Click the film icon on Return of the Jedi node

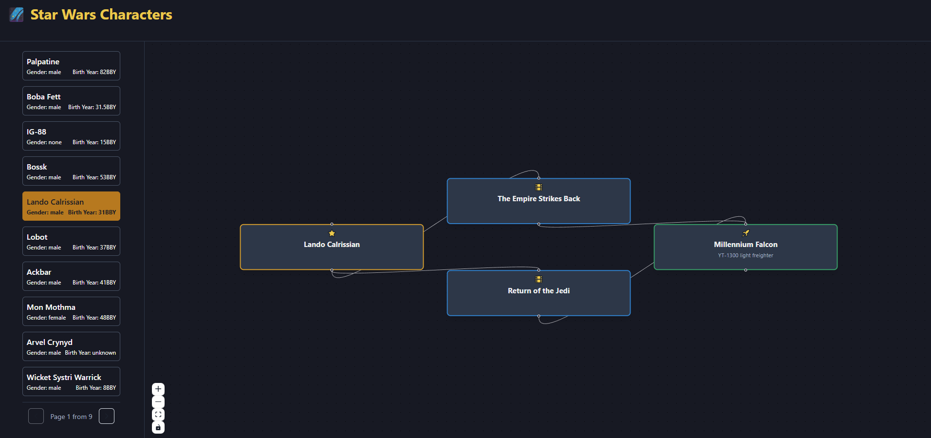(539, 279)
